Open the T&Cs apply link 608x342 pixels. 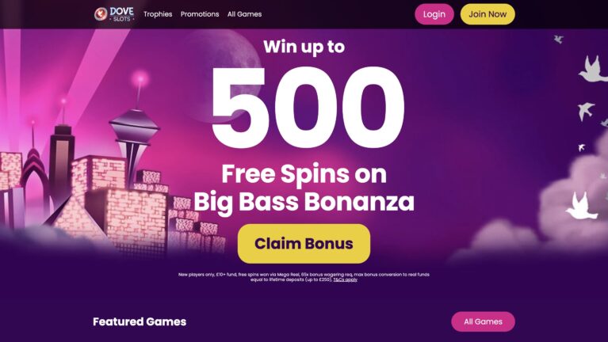[x=345, y=279]
